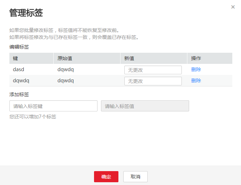Click the 请输入标签键 input field
241x185 pixels.
(53, 106)
